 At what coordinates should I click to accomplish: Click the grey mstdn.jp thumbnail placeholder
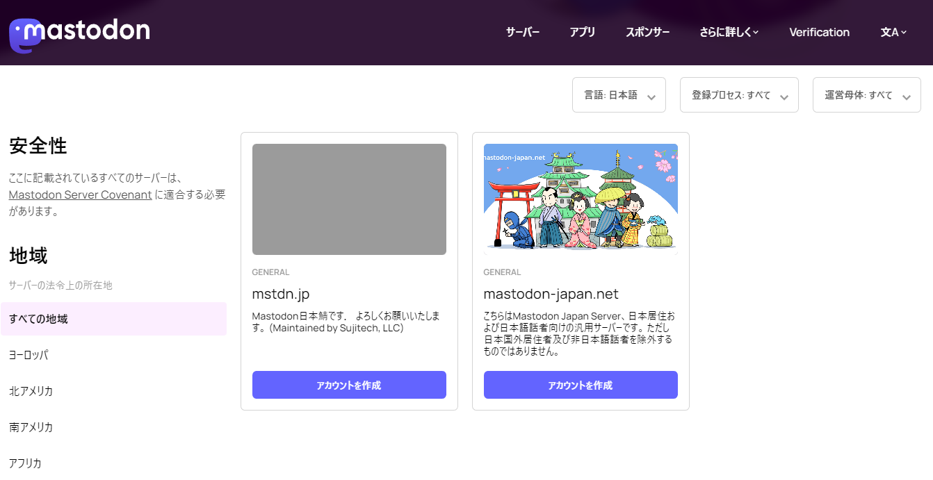(349, 199)
